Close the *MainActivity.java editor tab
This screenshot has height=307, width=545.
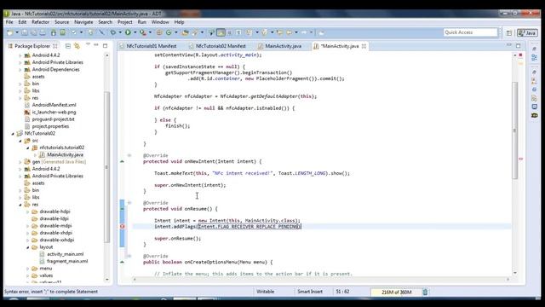pos(364,46)
